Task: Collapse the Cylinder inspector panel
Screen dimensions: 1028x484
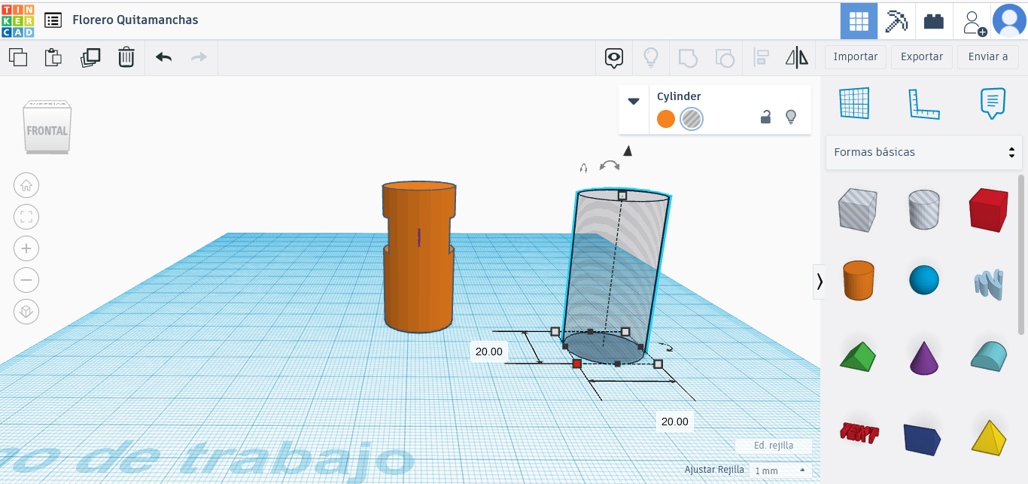Action: (634, 102)
